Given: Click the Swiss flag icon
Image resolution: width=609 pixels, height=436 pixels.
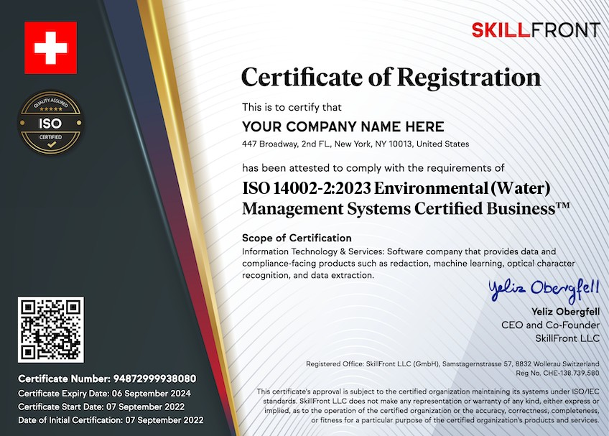Looking at the screenshot, I should tap(50, 47).
